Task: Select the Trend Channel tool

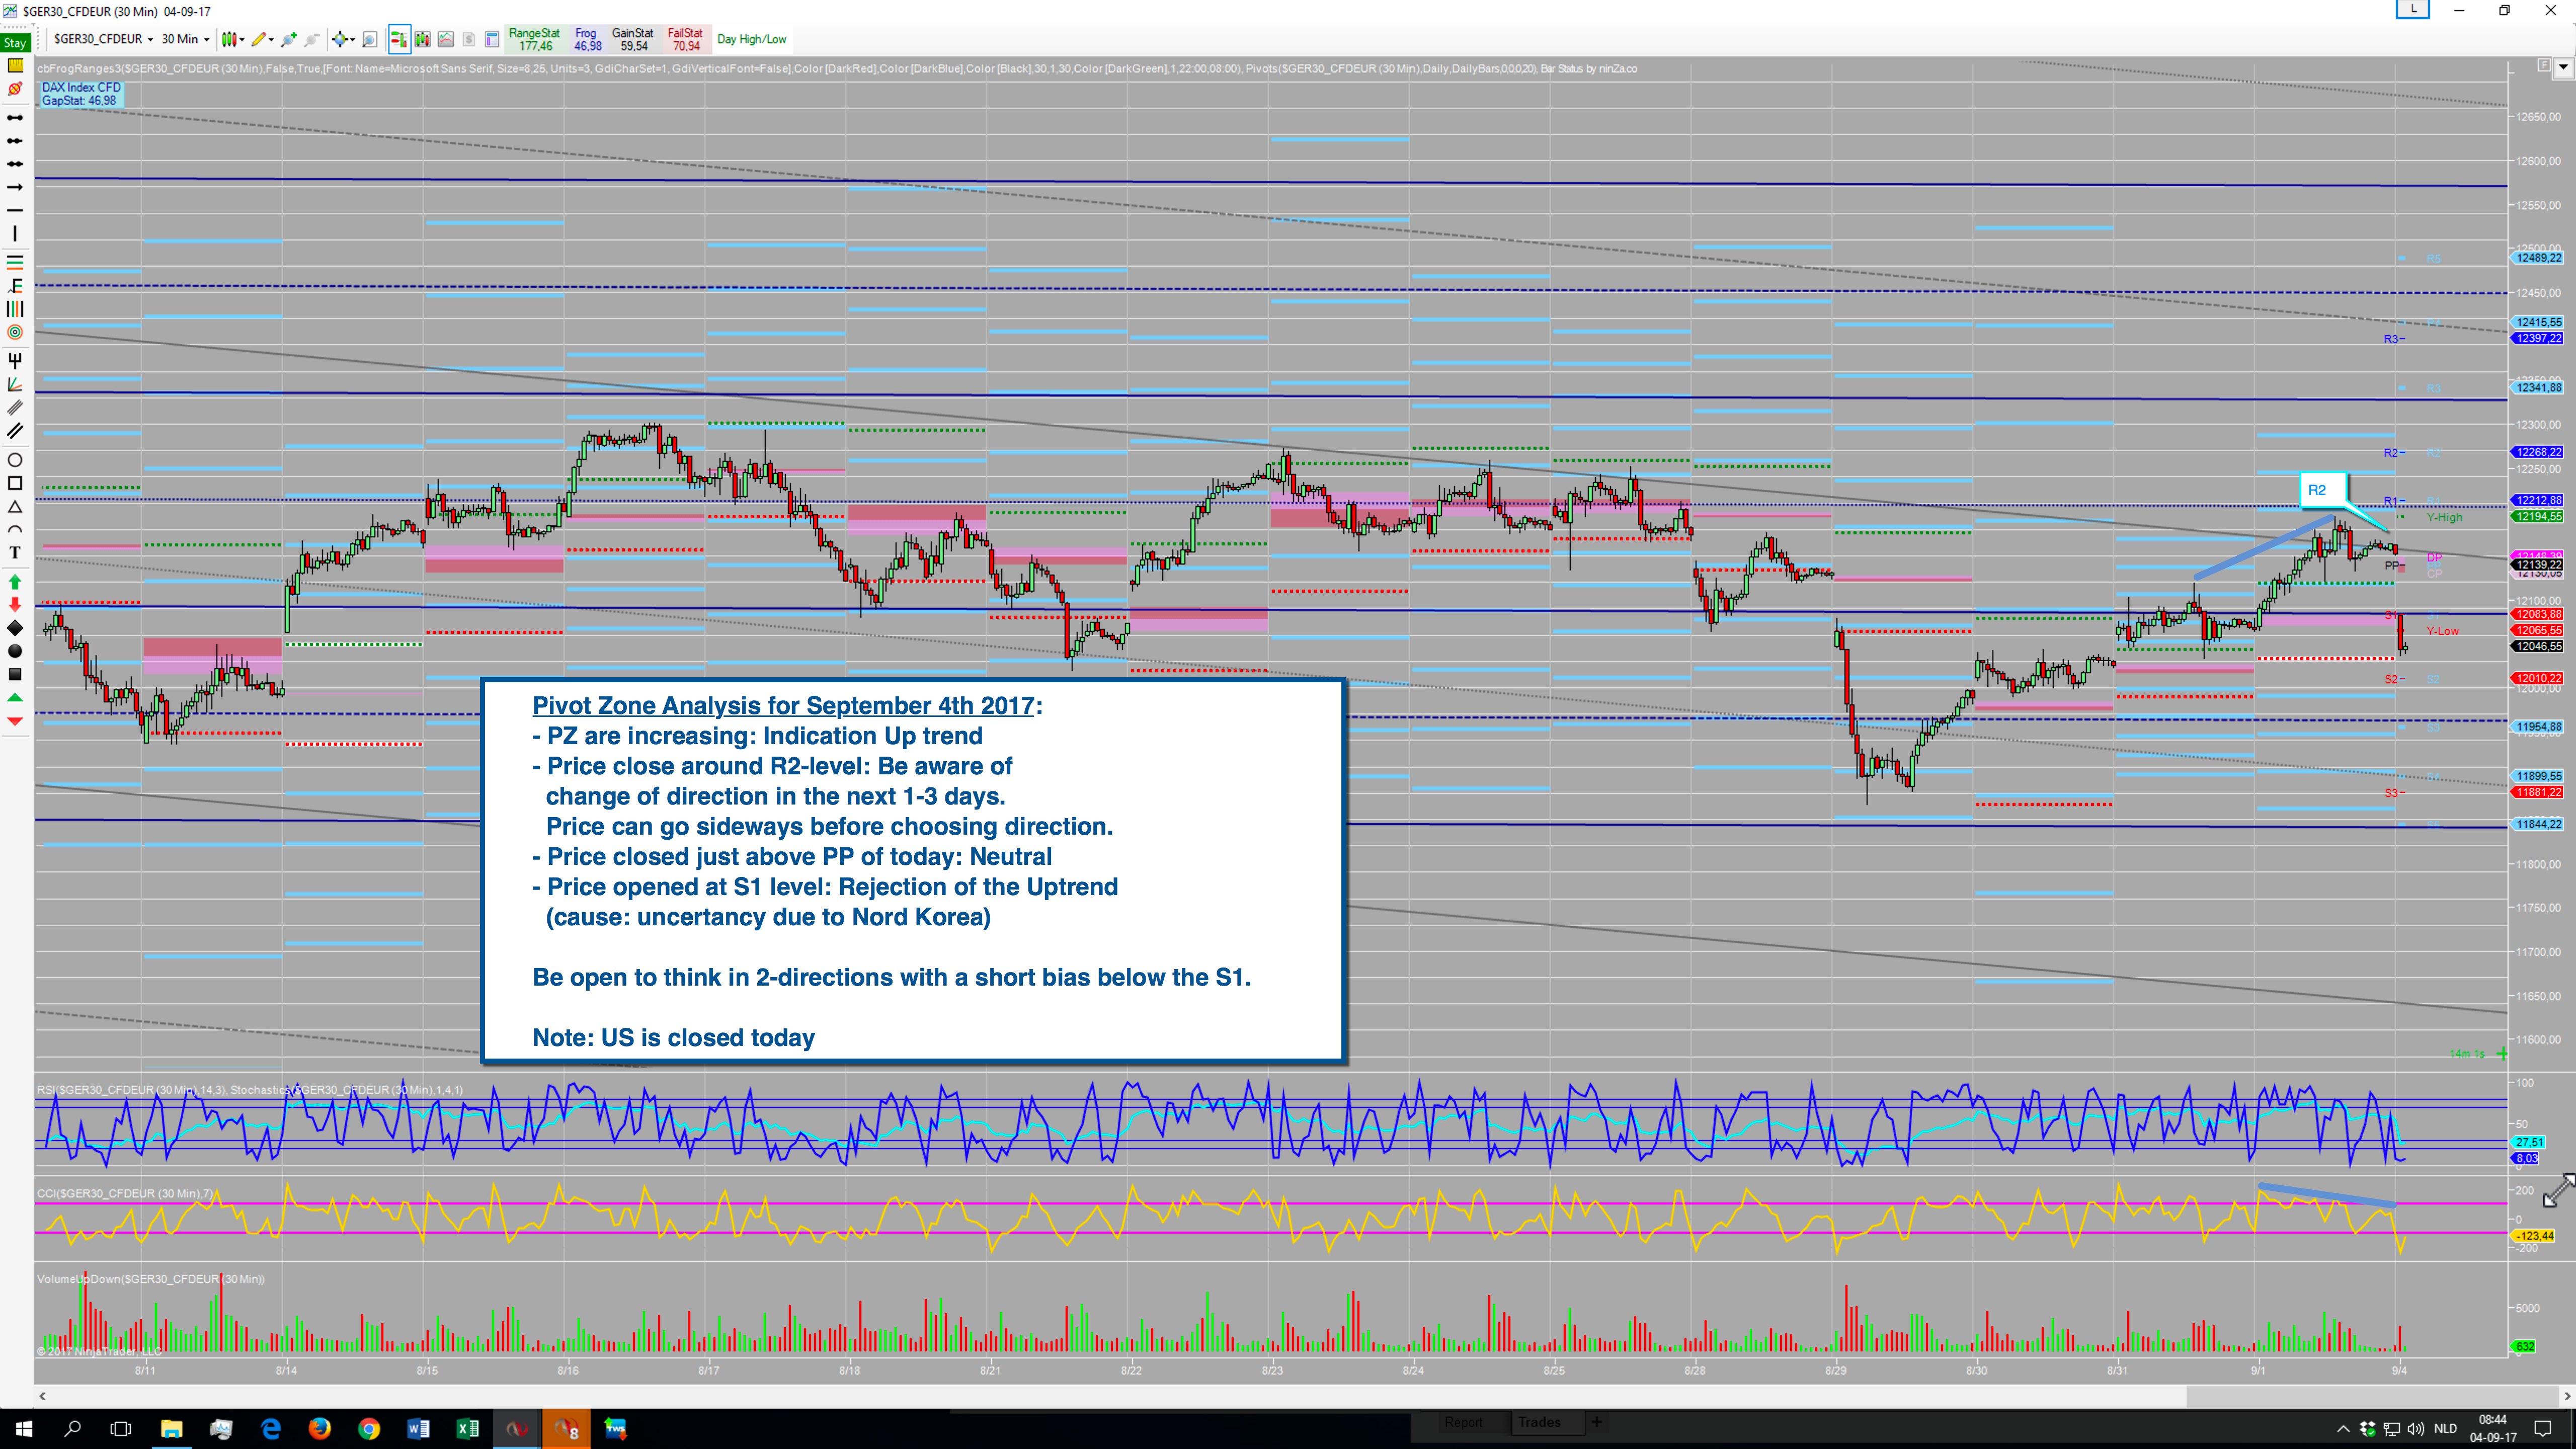Action: 15,431
